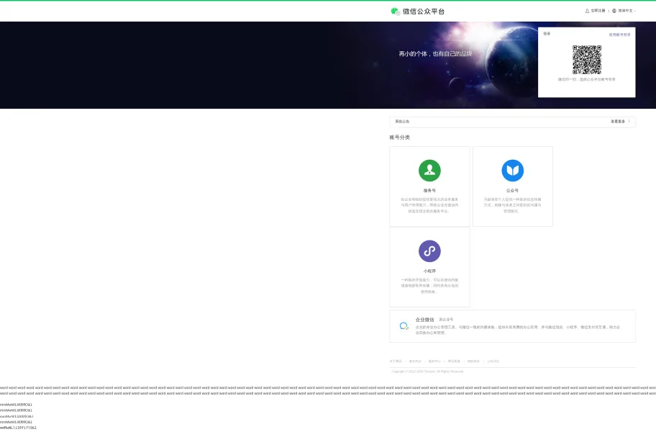The height and width of the screenshot is (432, 656).
Task: Switch to 使用账号登录 account login
Action: pos(619,35)
